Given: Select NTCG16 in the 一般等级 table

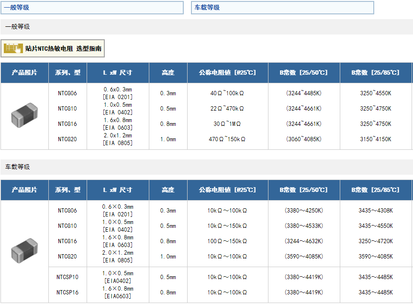Looking at the screenshot, I should tap(67, 124).
